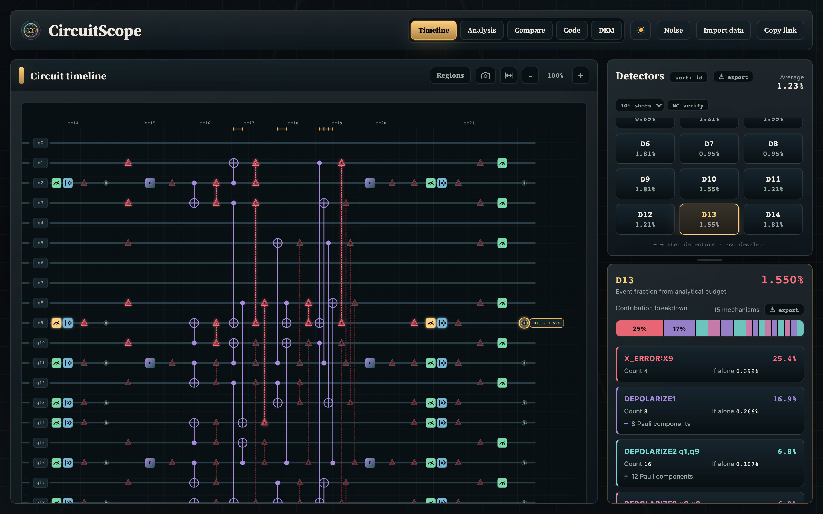Click the second H gate on q2
Screen dimensions: 823x514
[370, 183]
